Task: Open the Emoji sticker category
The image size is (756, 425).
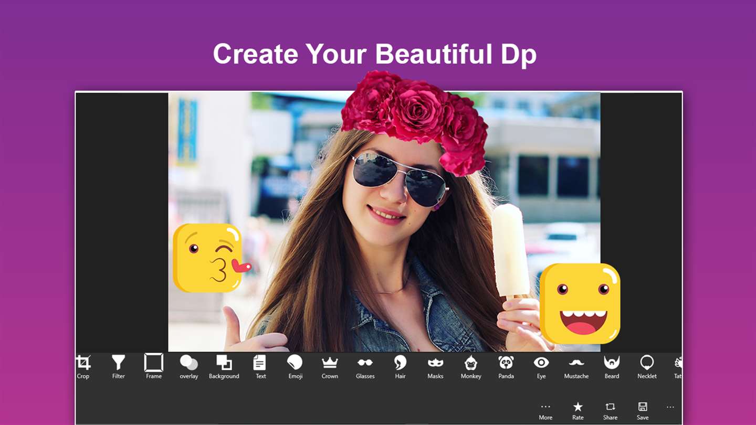Action: coord(295,367)
